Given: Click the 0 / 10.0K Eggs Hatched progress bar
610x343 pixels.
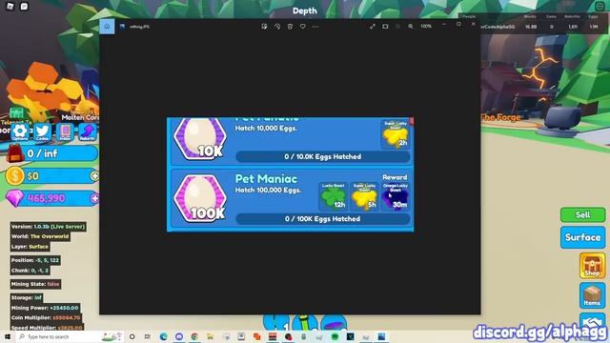Looking at the screenshot, I should (x=323, y=156).
